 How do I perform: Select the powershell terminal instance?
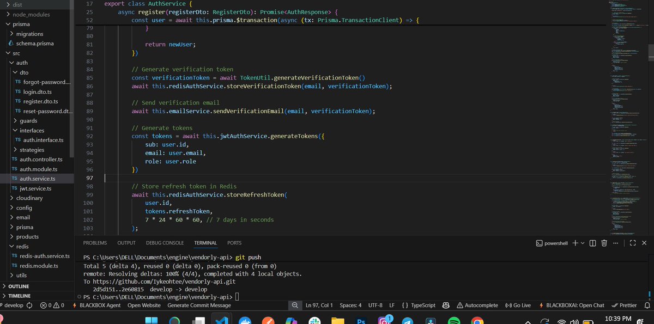click(x=552, y=243)
